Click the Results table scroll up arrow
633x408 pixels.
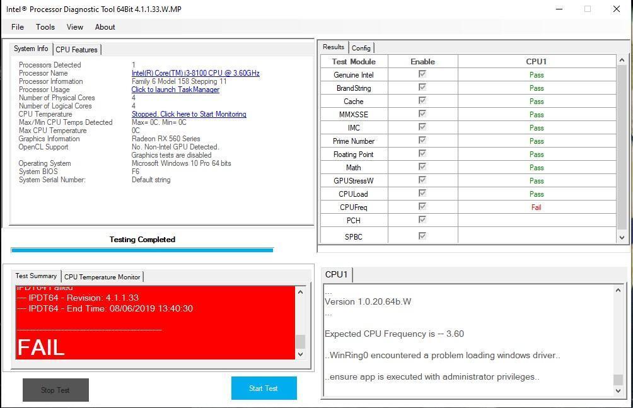622,60
